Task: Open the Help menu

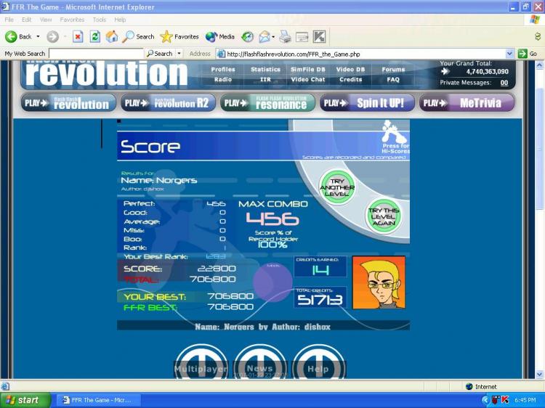Action: (x=120, y=20)
